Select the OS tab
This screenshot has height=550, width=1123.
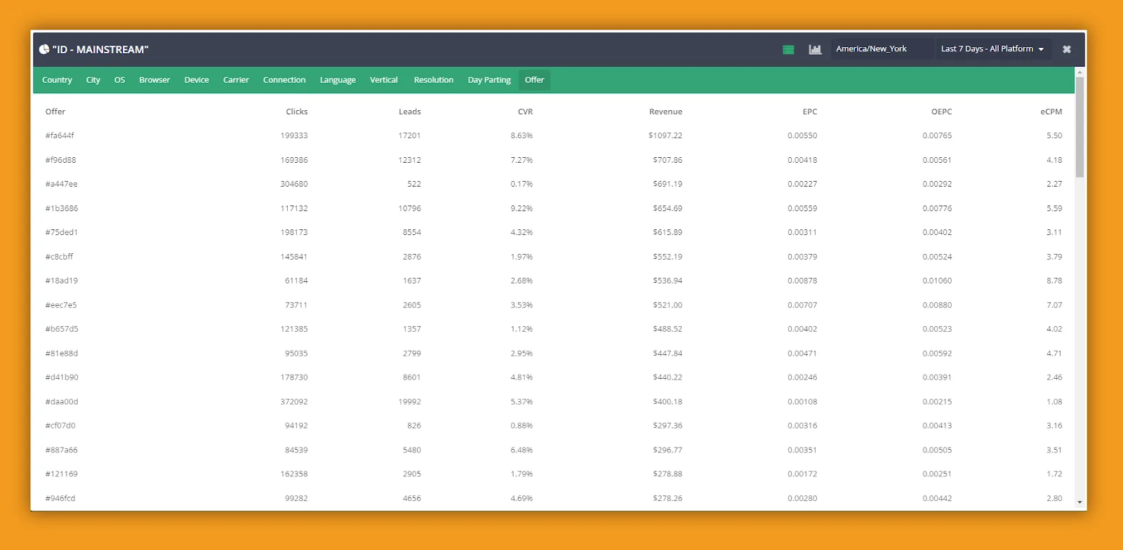(119, 80)
